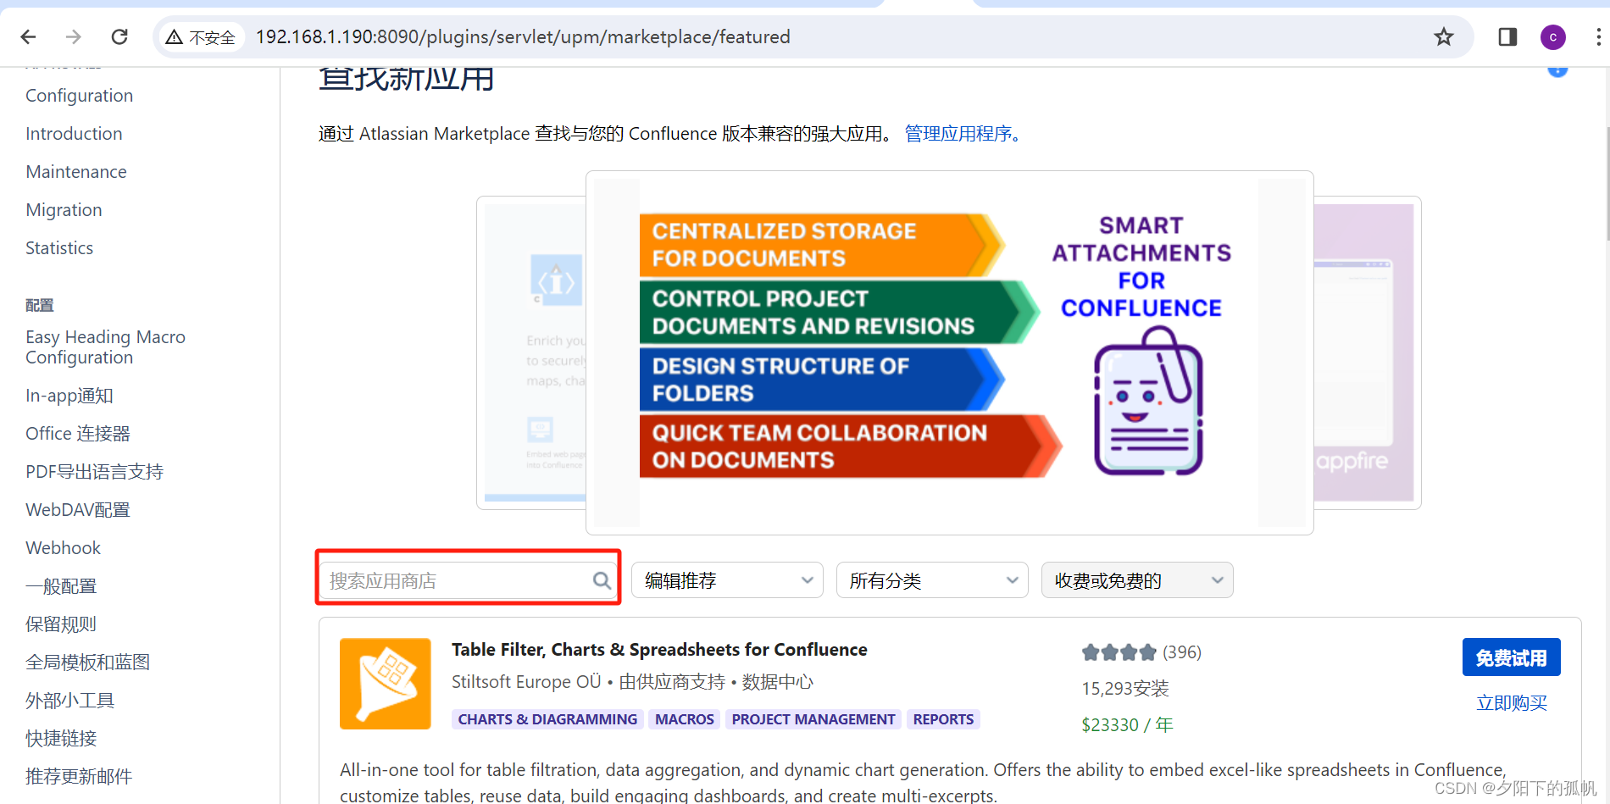The width and height of the screenshot is (1610, 804).
Task: Click the search magnifier icon in marketplace search
Action: click(602, 580)
